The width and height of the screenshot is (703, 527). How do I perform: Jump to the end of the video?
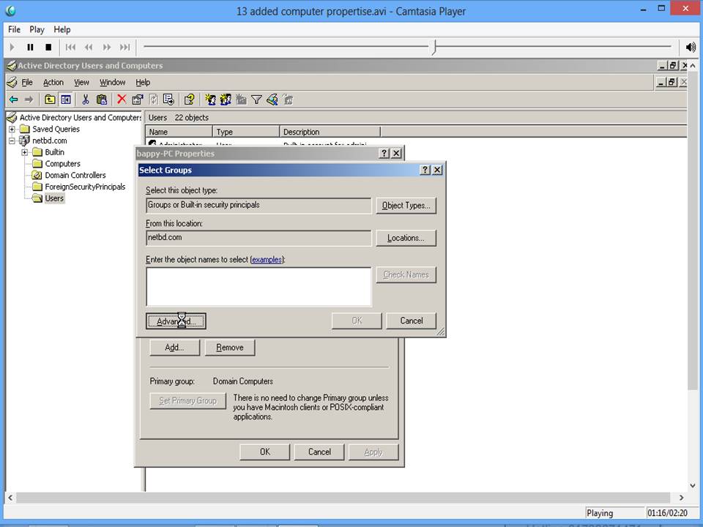point(124,47)
